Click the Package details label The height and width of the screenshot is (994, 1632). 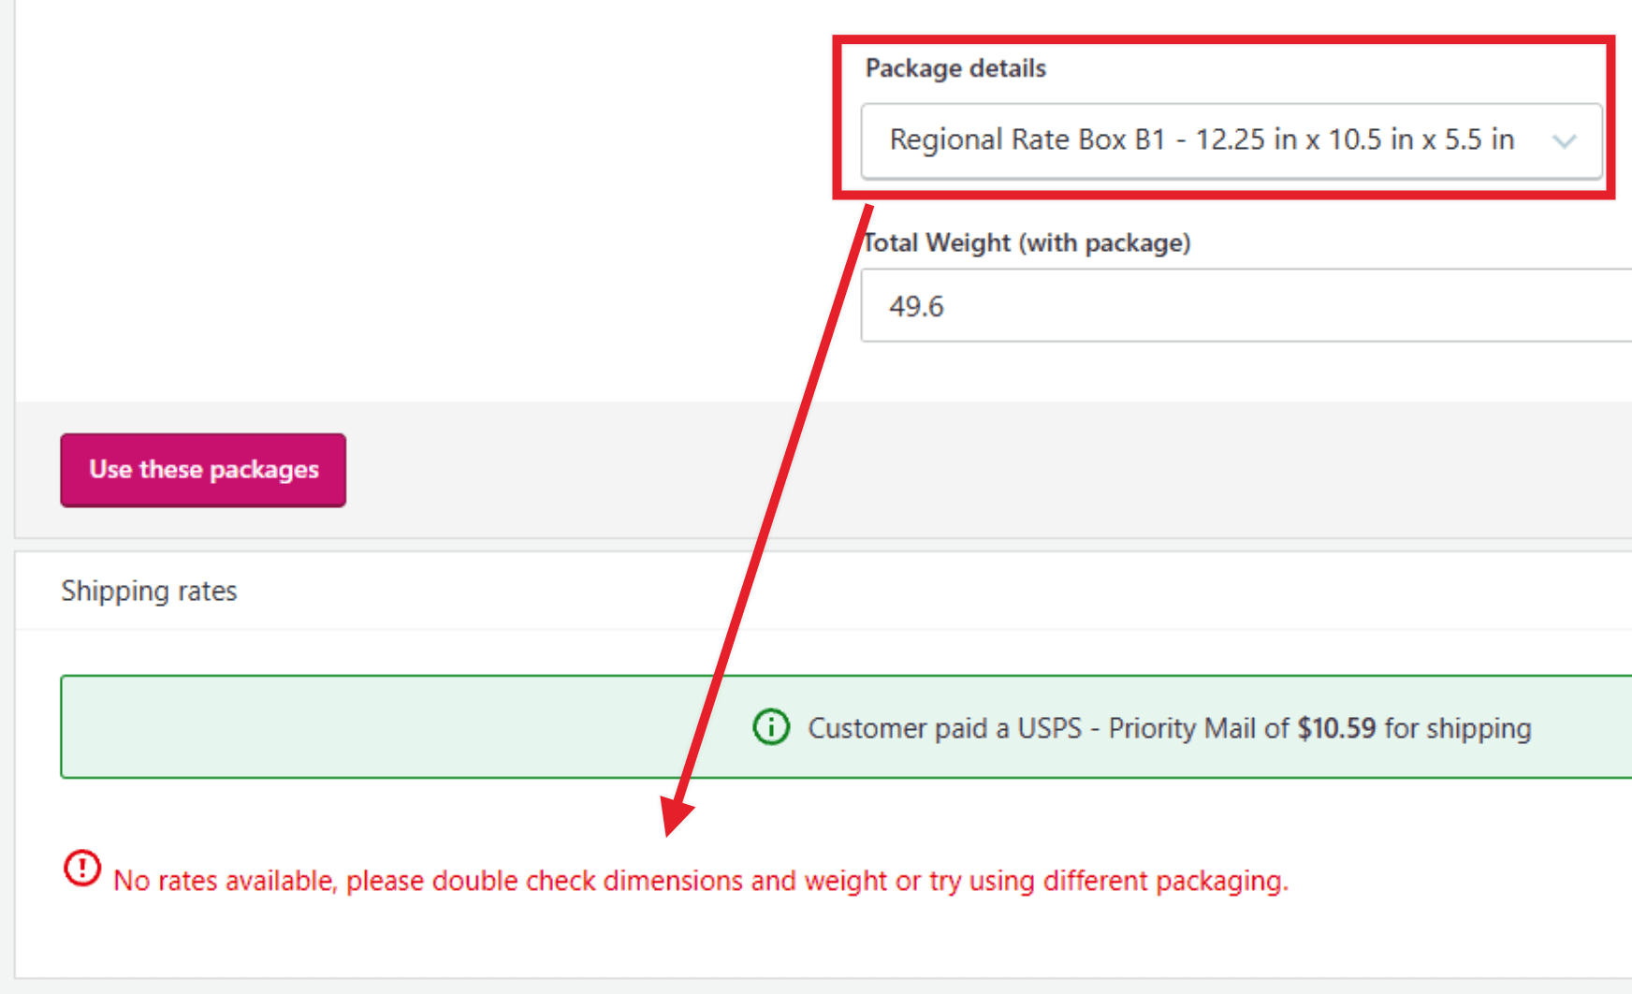tap(955, 67)
